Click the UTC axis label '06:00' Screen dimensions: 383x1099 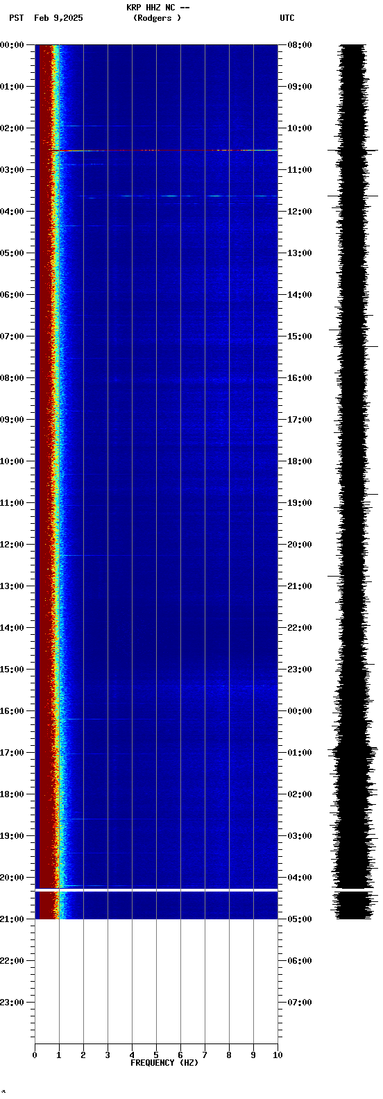(x=300, y=961)
